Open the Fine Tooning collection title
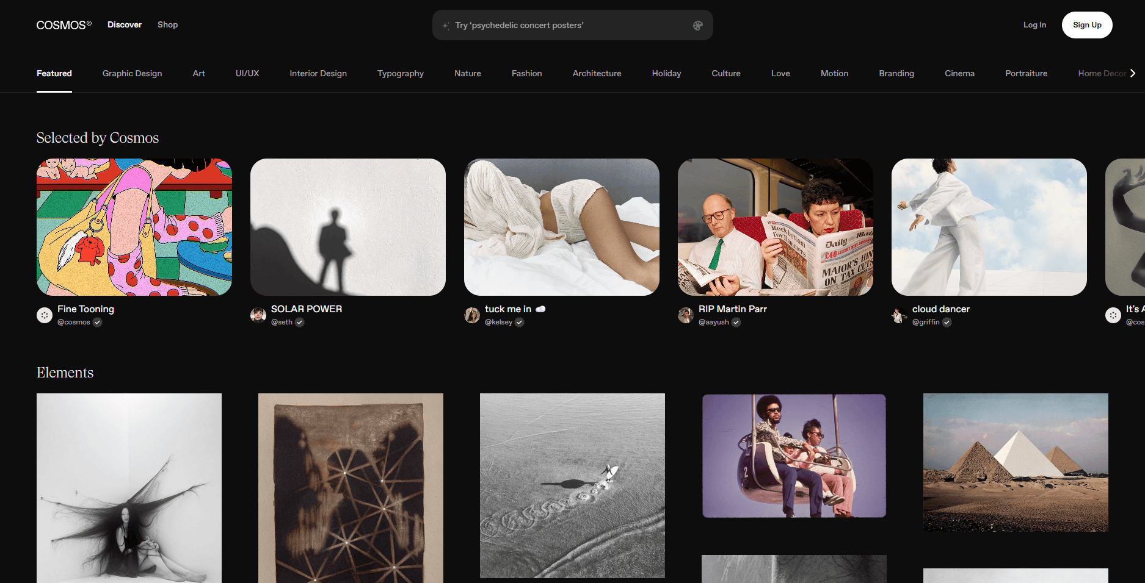This screenshot has width=1145, height=583. pyautogui.click(x=85, y=309)
